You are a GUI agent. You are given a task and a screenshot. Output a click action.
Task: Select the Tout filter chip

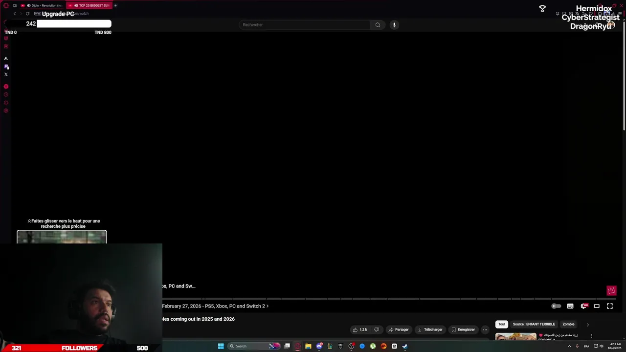(x=502, y=324)
